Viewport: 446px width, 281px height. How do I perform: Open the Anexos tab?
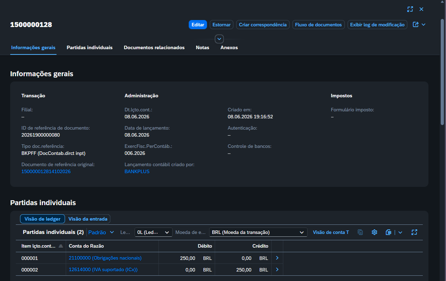[229, 47]
